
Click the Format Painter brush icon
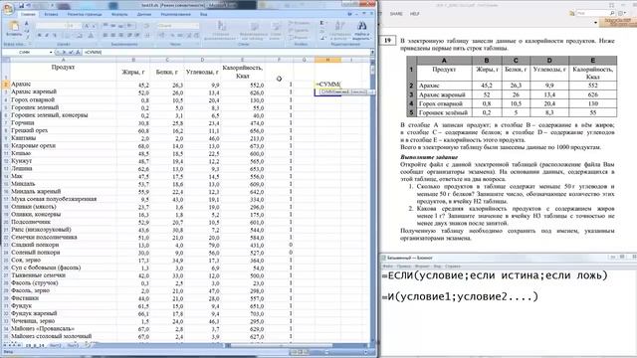[x=27, y=38]
